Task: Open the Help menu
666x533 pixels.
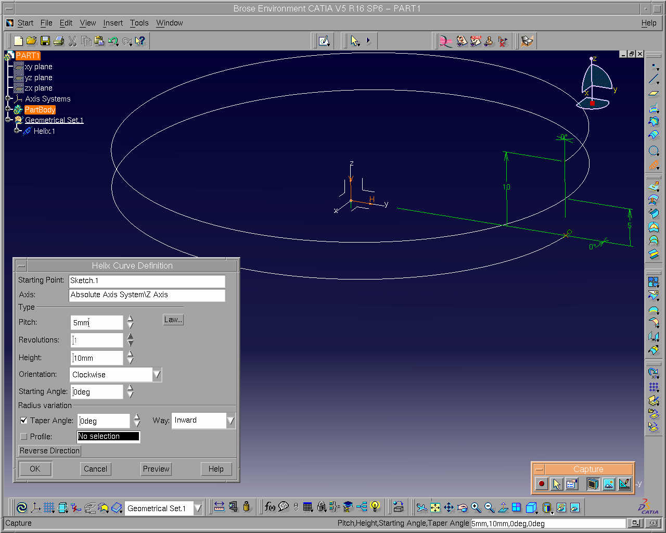Action: [649, 23]
